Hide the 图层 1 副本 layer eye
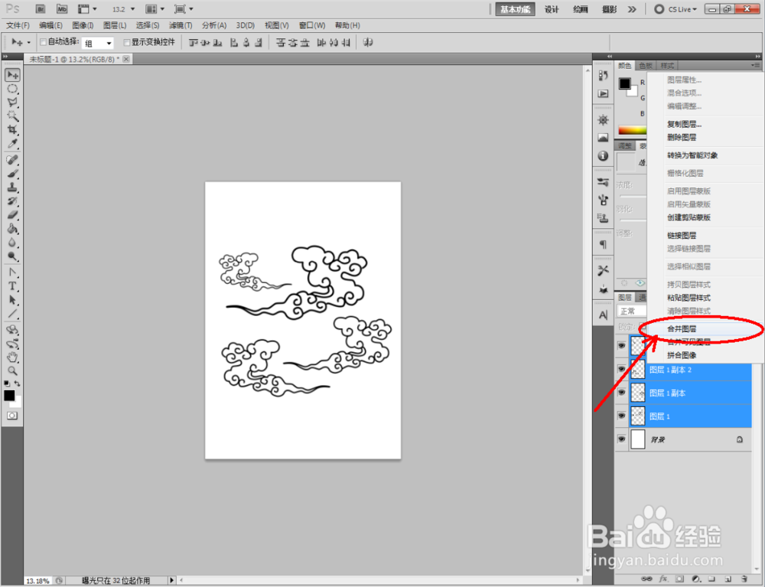Viewport: 765px width, 587px height. coord(621,393)
